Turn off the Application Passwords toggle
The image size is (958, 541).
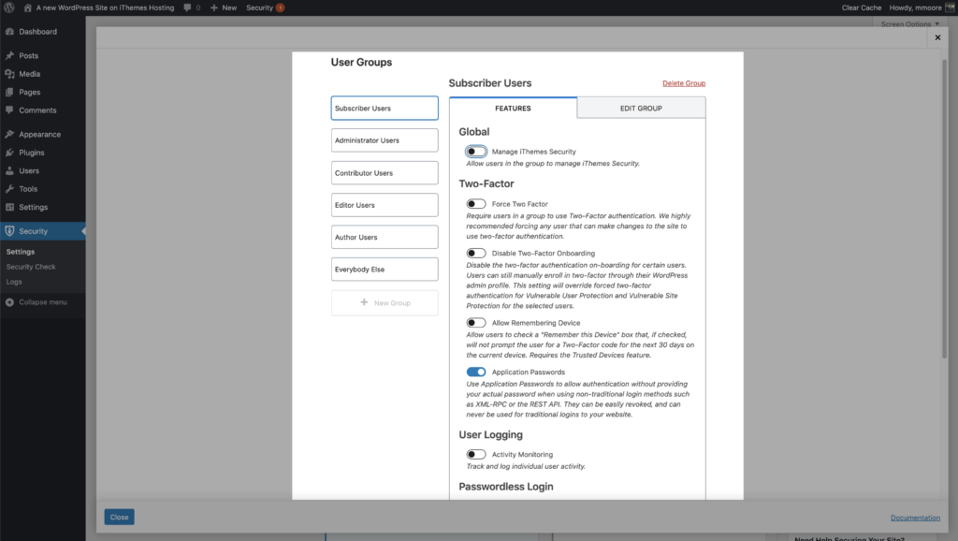476,372
